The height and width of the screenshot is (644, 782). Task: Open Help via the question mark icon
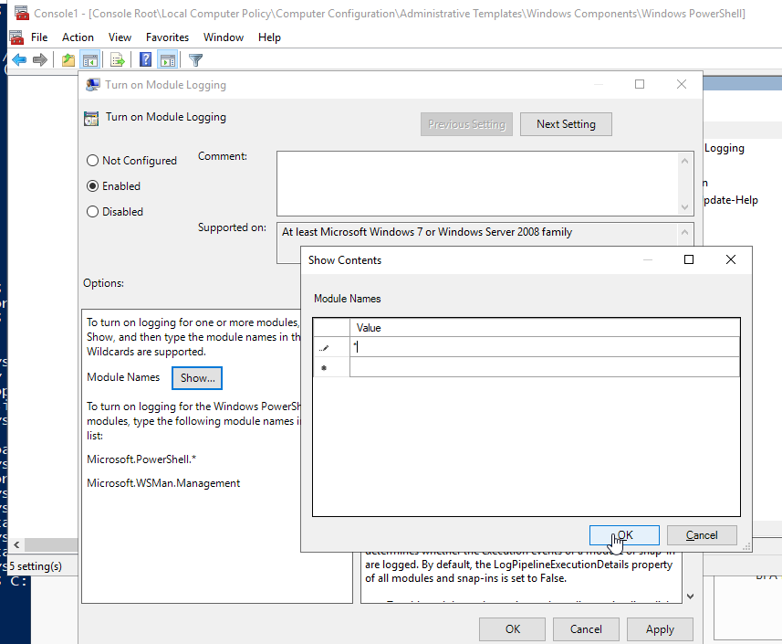[x=146, y=60]
